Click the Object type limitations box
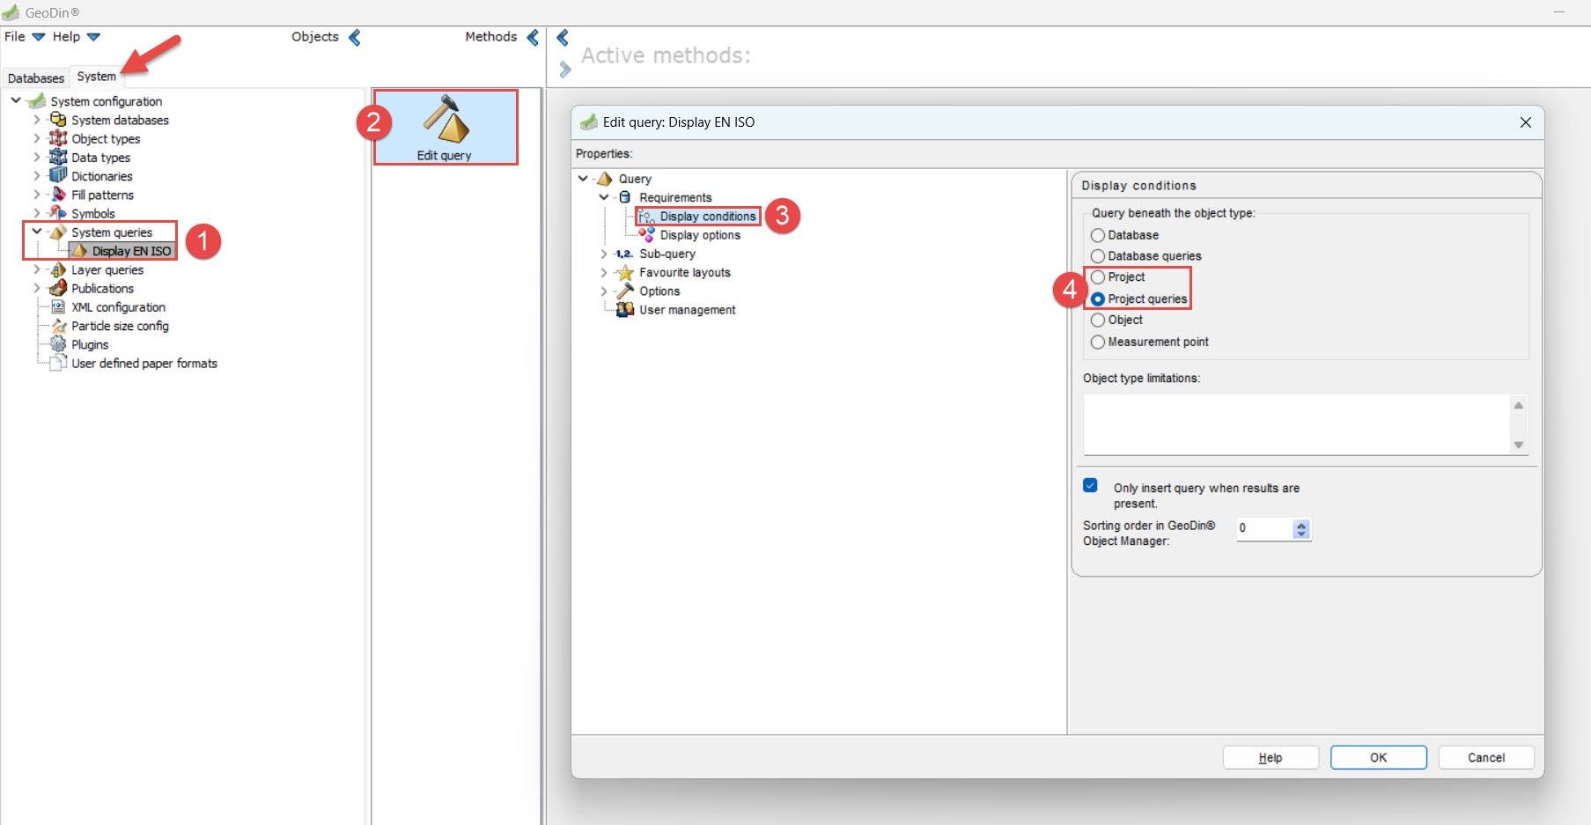The height and width of the screenshot is (825, 1591). pyautogui.click(x=1297, y=424)
